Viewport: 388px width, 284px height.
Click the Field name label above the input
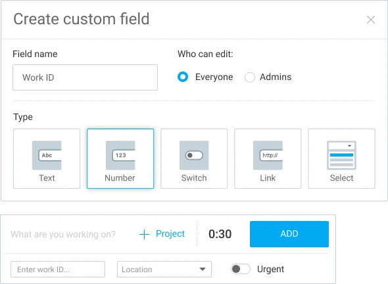pos(35,54)
